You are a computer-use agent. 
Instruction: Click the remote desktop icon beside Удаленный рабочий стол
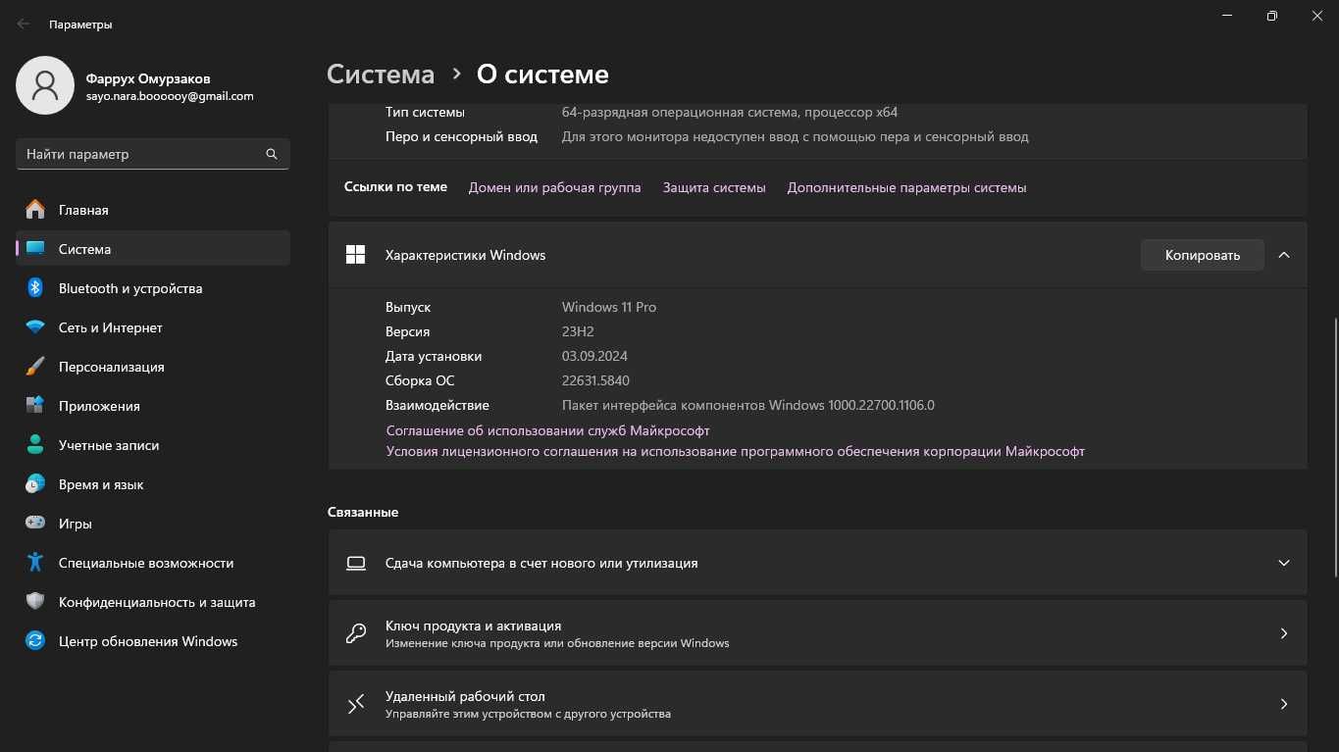click(x=356, y=704)
